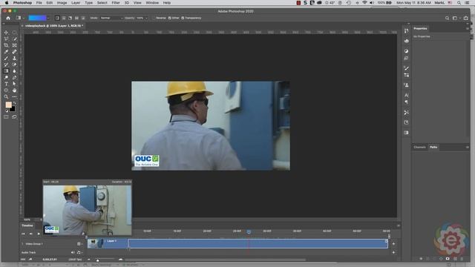Switch to the Channels tab
The width and height of the screenshot is (475, 267).
coord(419,147)
